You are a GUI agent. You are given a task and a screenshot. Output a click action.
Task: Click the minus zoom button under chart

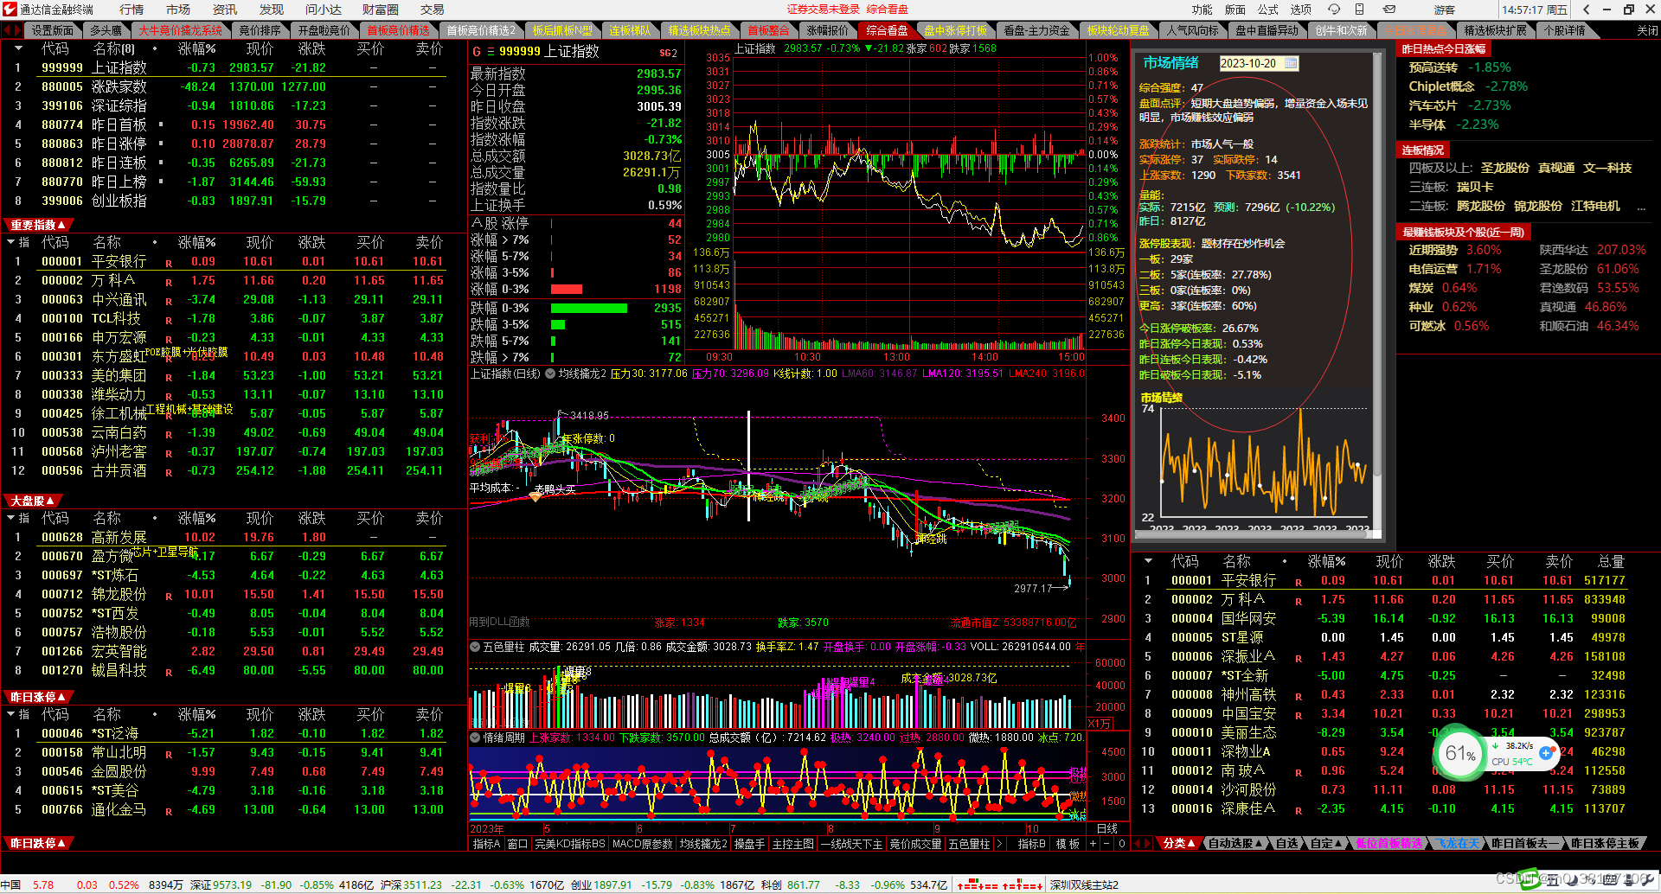click(1107, 844)
